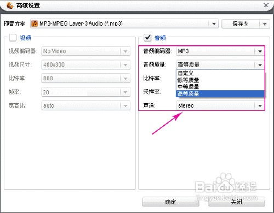
Task: Uncheck the 音频 checkbox
Action: (x=147, y=38)
